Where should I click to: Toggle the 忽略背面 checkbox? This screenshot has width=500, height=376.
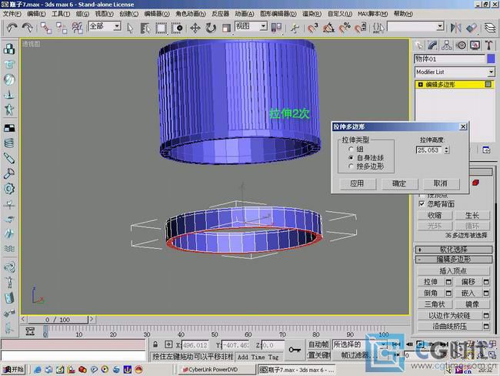[422, 204]
